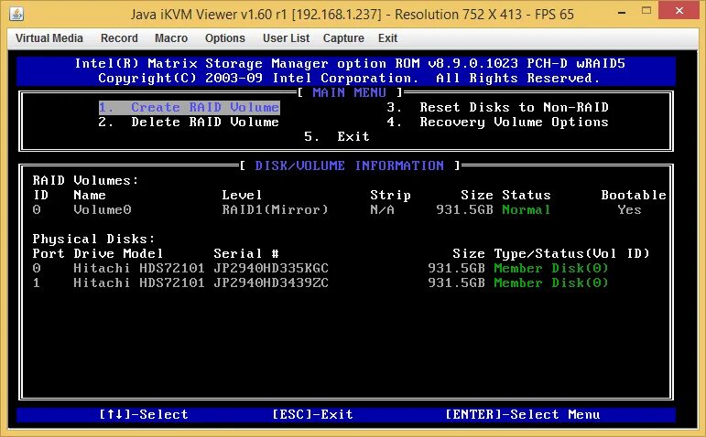Click 'Hitachi HDS72101' on port 0 row
The image size is (706, 437).
(139, 268)
